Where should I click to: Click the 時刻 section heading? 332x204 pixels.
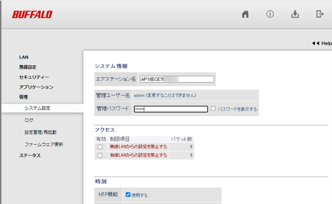pos(101,181)
